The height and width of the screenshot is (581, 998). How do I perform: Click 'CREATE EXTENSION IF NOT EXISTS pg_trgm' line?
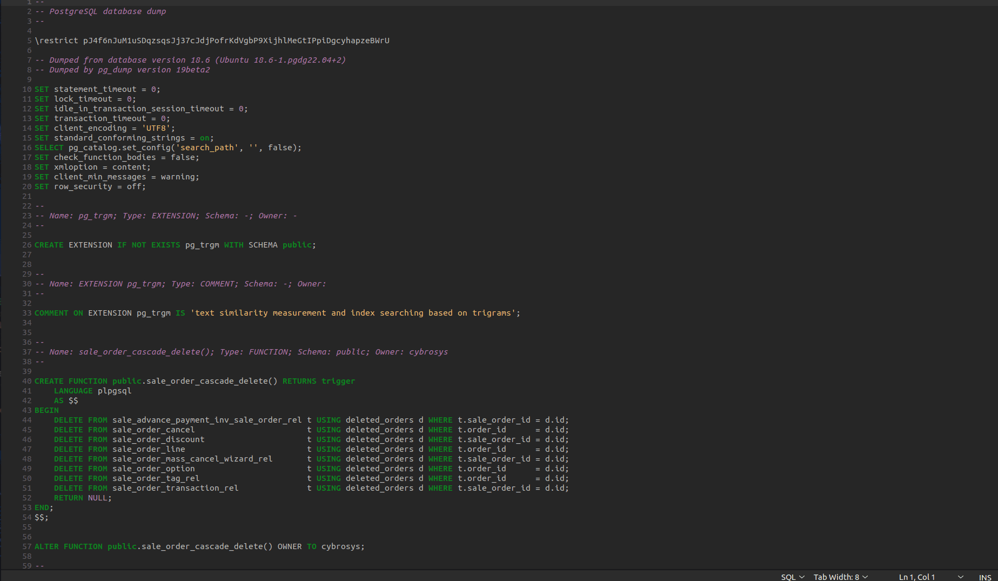pyautogui.click(x=175, y=245)
